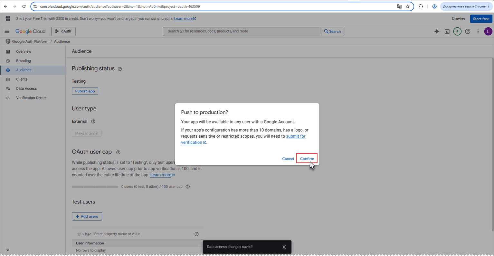Image resolution: width=494 pixels, height=256 pixels.
Task: Open the oAuth project selector
Action: pos(63,31)
